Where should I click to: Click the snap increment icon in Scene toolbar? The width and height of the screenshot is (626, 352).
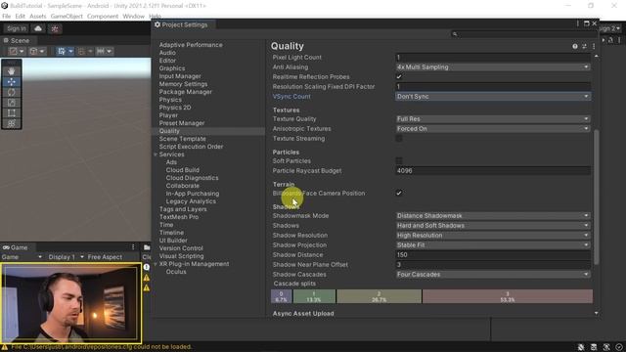coord(105,51)
